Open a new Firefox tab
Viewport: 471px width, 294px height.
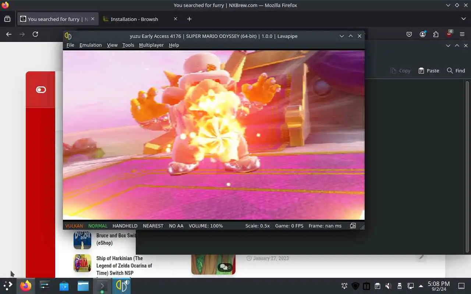click(x=189, y=19)
